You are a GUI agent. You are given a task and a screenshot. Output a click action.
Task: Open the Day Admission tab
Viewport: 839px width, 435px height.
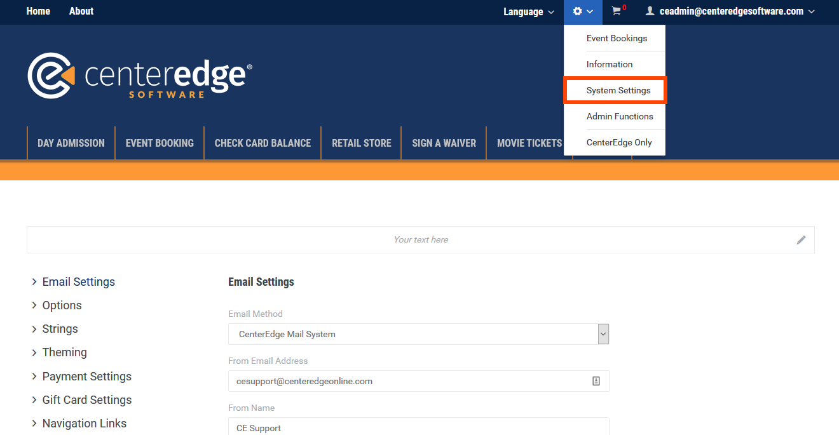(x=71, y=143)
